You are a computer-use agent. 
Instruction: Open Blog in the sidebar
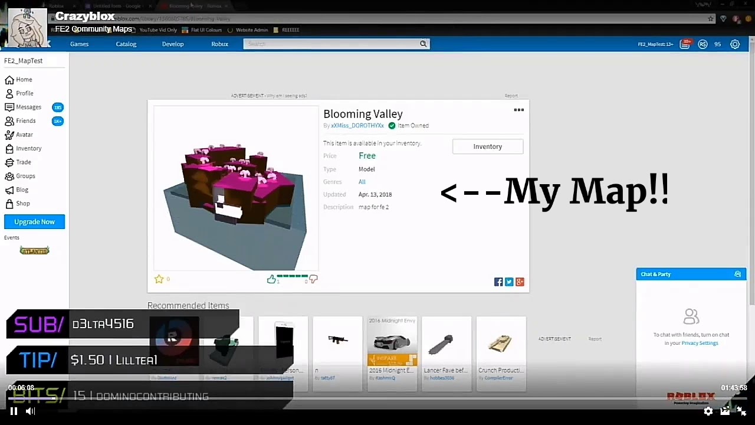coord(17,189)
